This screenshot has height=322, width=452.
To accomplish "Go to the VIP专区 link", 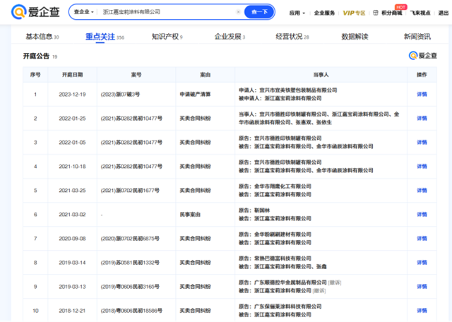I will click(x=354, y=13).
